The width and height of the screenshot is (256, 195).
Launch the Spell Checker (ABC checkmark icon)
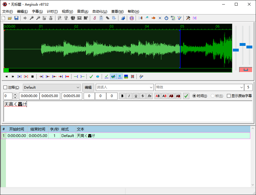(180, 18)
